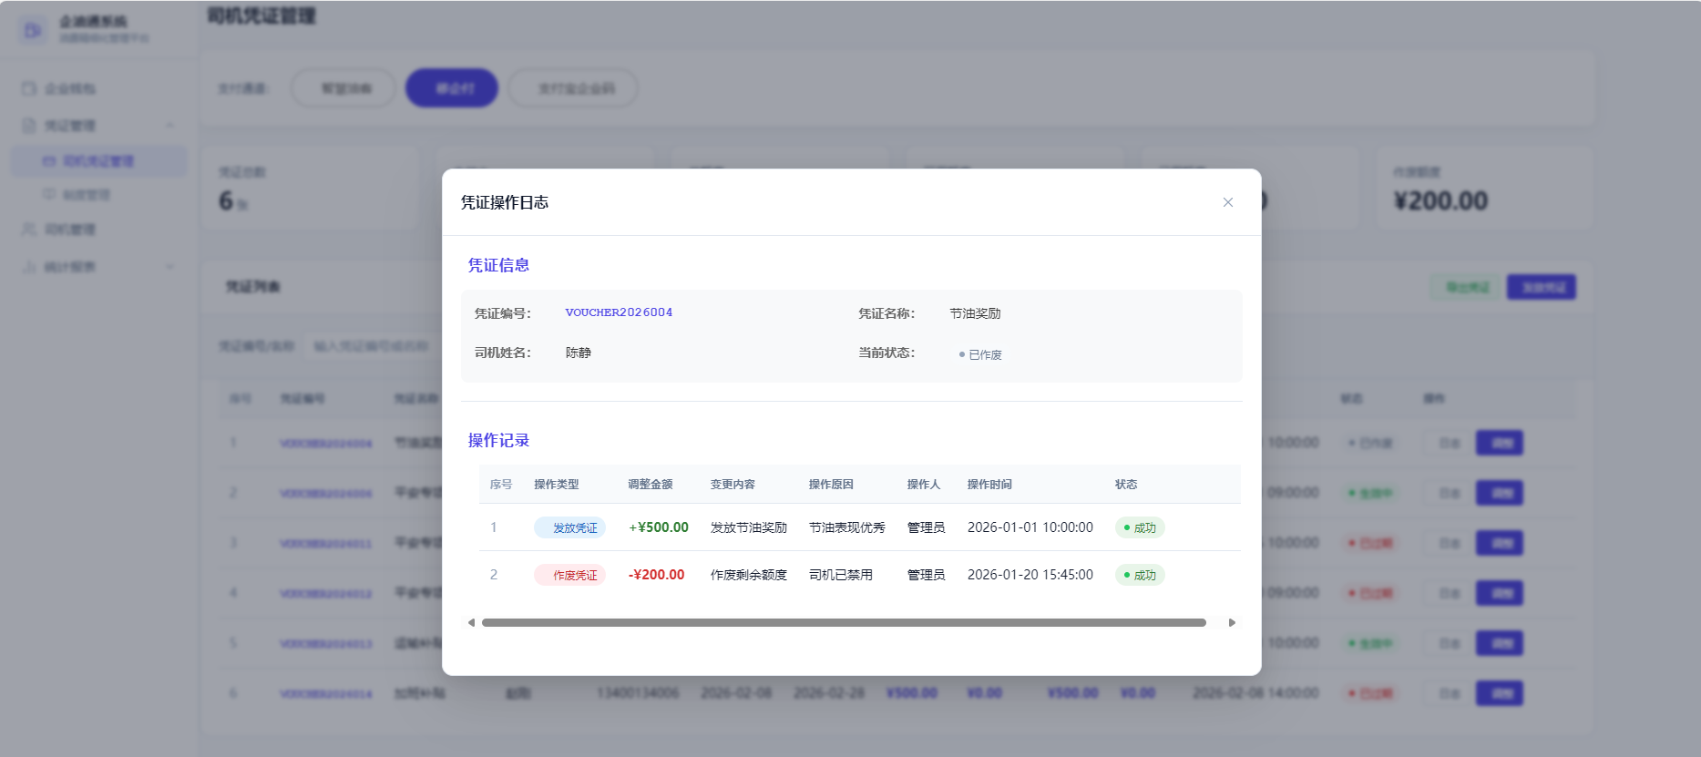This screenshot has height=757, width=1701.
Task: Click sequence number 1 in the operation log
Action: pyautogui.click(x=494, y=527)
